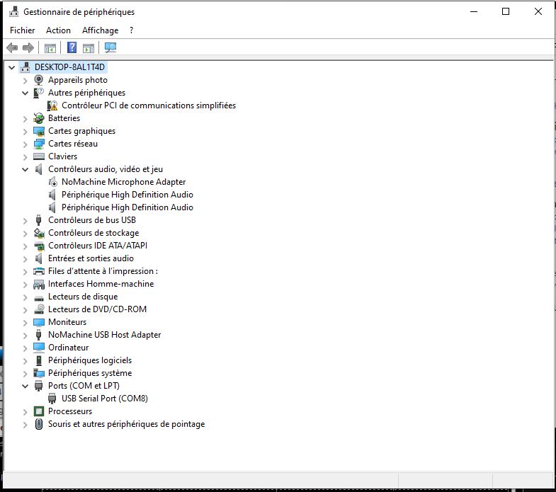Click the Appareils photo camera icon
This screenshot has width=556, height=492.
click(x=39, y=80)
